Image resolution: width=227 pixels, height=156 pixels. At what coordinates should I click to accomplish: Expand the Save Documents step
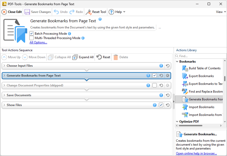point(4,95)
